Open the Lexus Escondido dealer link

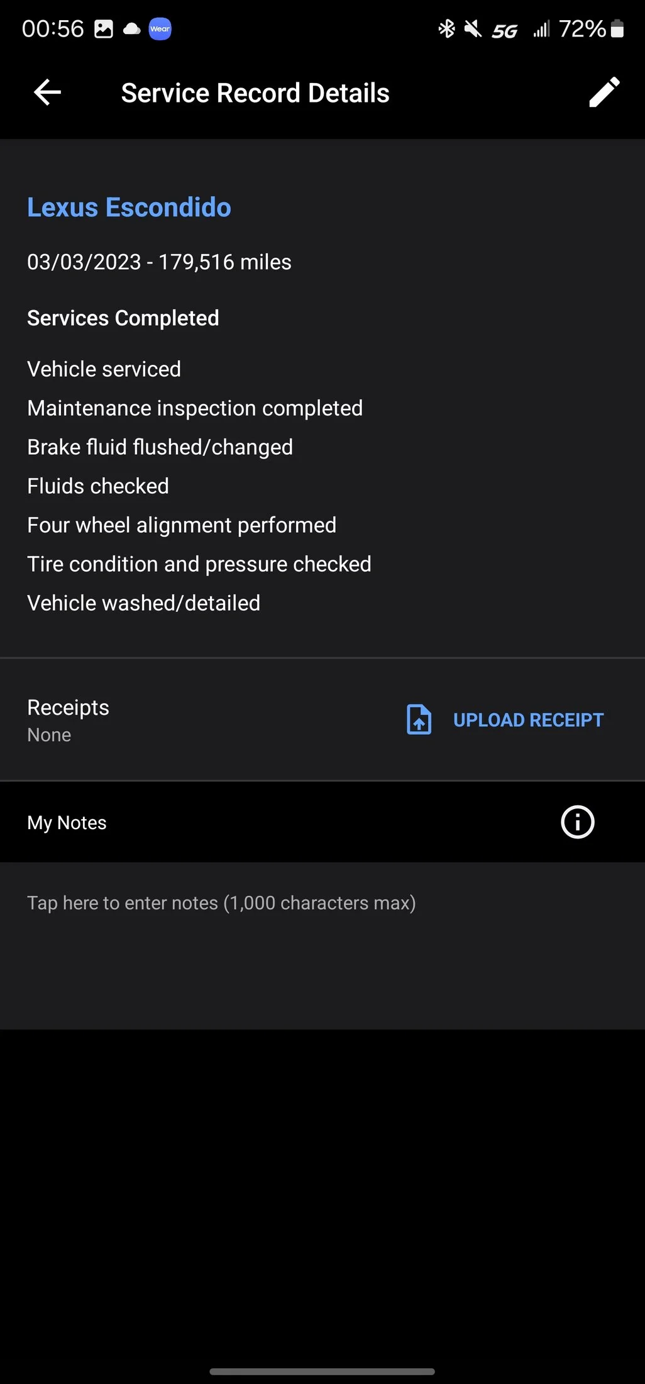(x=129, y=208)
